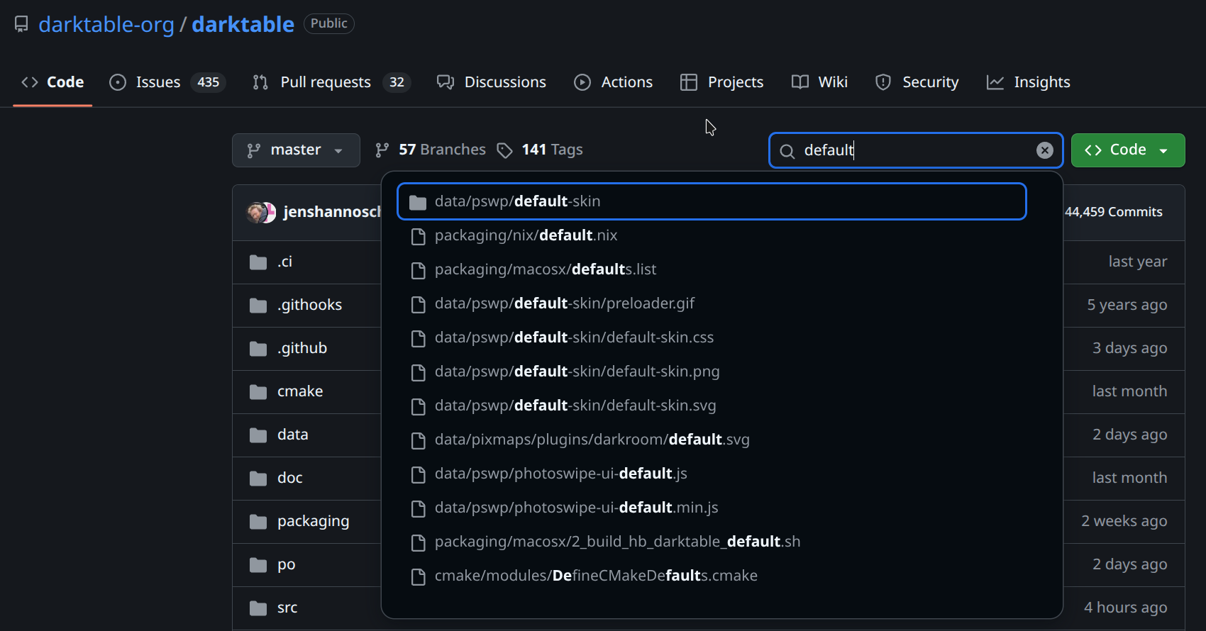View the 141 Tags link
The height and width of the screenshot is (631, 1206).
pyautogui.click(x=540, y=150)
